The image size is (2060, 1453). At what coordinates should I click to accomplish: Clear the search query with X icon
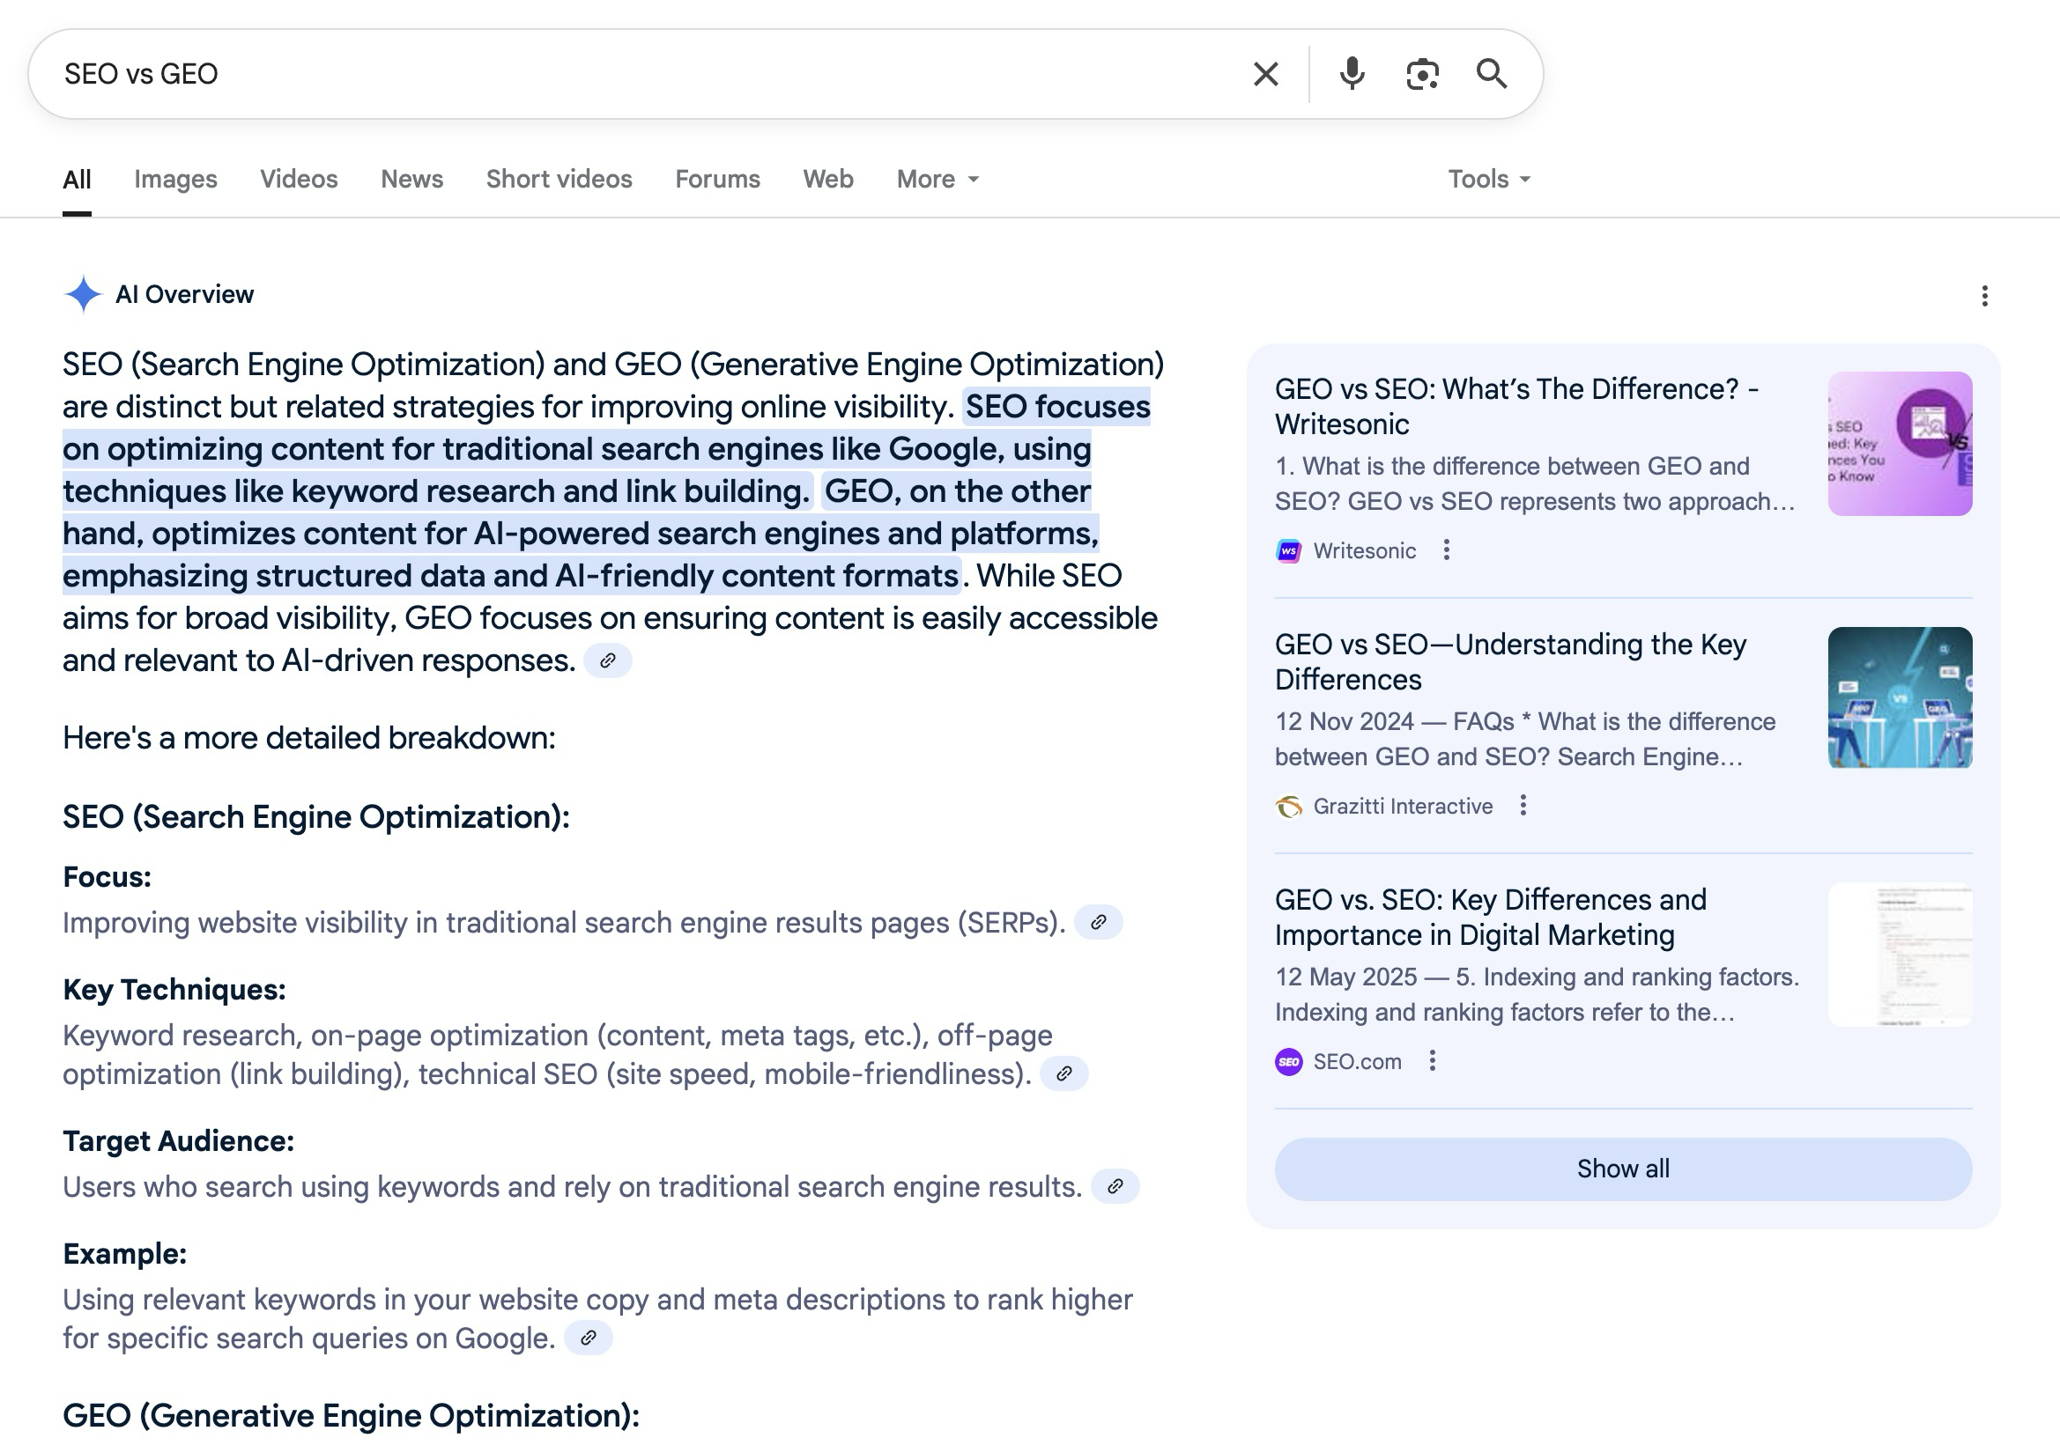pyautogui.click(x=1265, y=74)
